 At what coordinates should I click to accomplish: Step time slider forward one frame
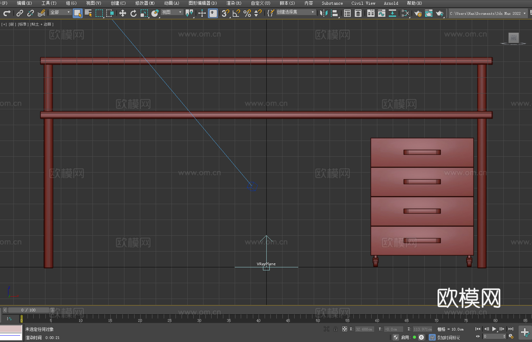point(52,310)
